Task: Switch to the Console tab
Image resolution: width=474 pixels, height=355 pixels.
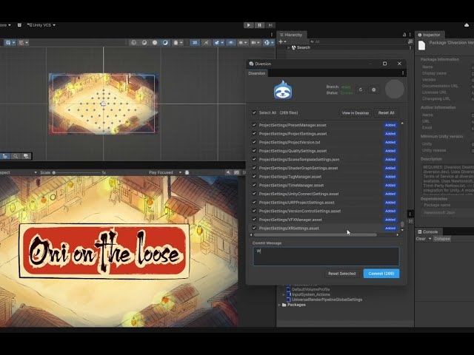Action: coord(428,231)
